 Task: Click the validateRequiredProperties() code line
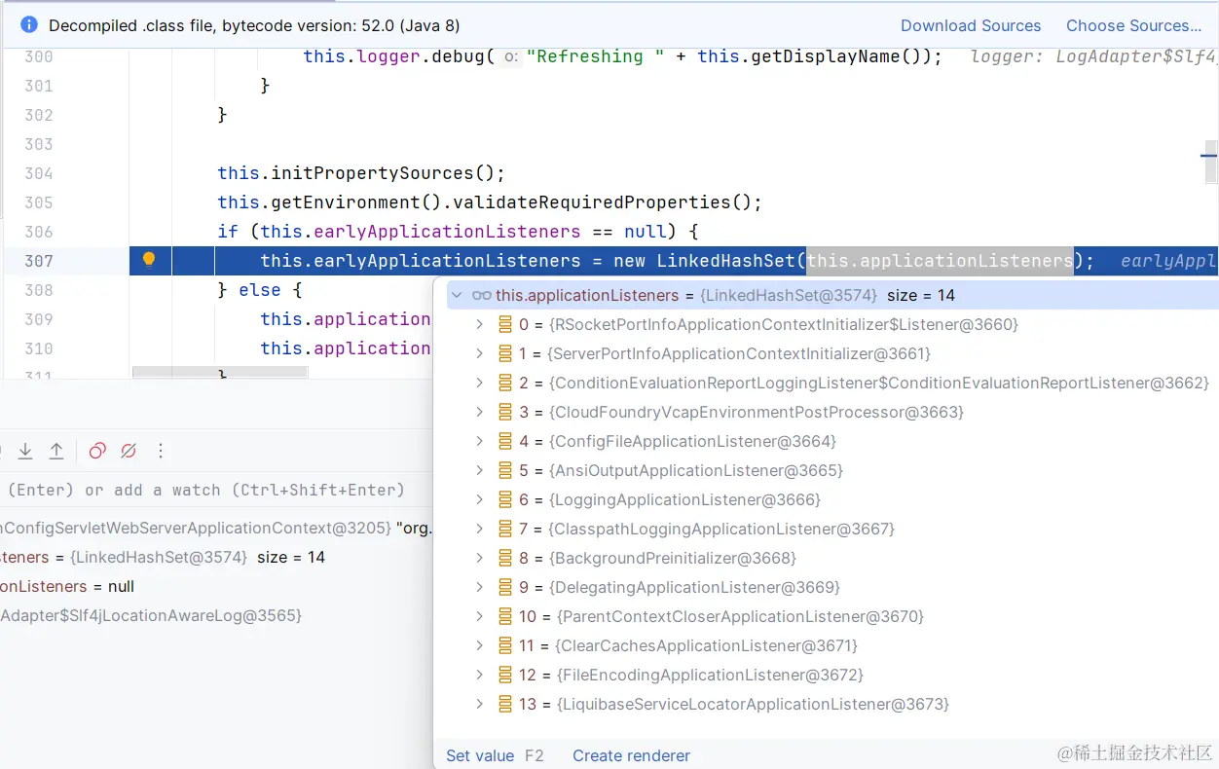(490, 202)
